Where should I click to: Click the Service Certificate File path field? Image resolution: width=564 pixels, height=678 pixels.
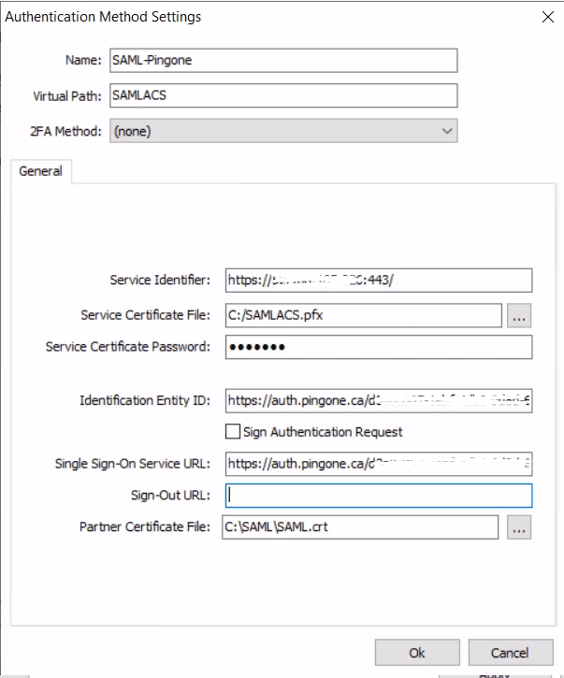(x=363, y=315)
